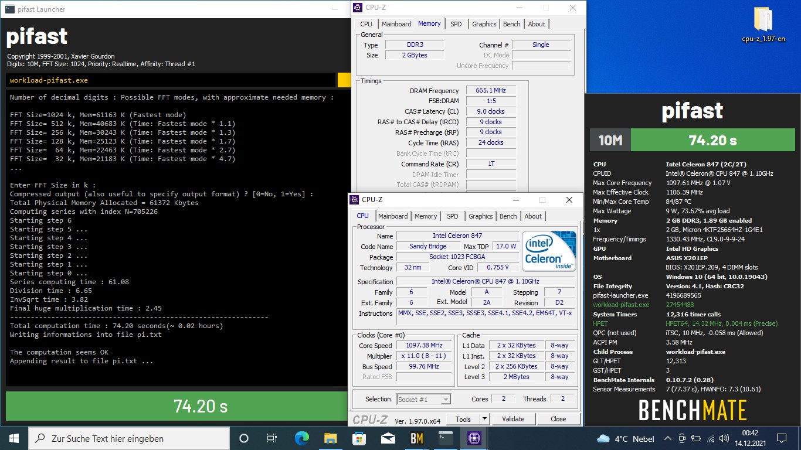Open Bench tab in front CPU-Z window
The image size is (801, 450).
tap(508, 216)
